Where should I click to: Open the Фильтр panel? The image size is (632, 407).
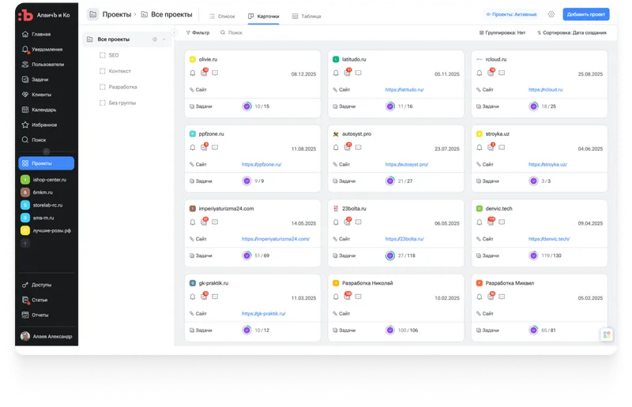tap(198, 32)
